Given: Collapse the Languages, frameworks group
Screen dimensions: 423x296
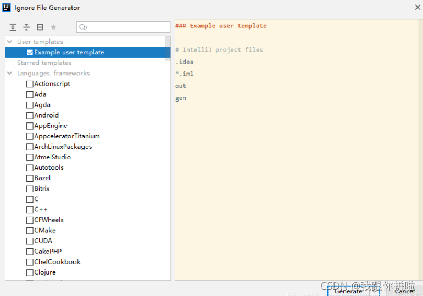Looking at the screenshot, I should tap(10, 73).
